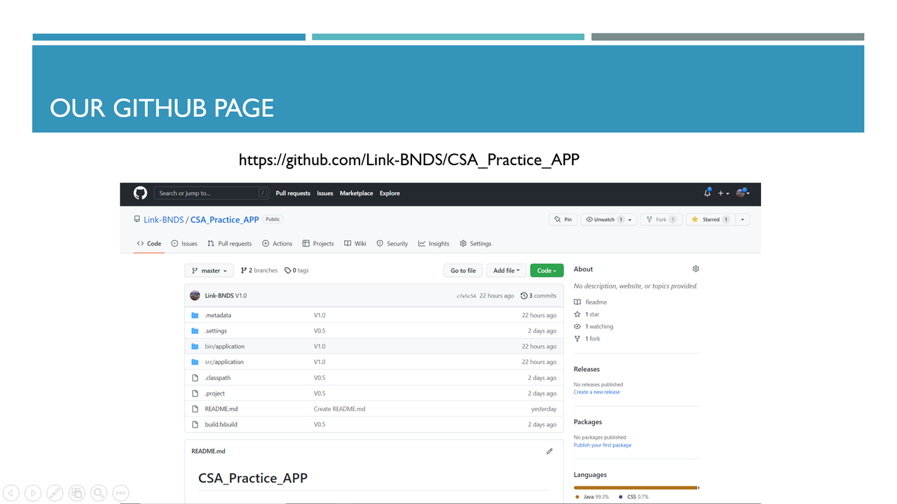This screenshot has height=504, width=897.
Task: Expand the star lists dropdown arrow
Action: 743,220
